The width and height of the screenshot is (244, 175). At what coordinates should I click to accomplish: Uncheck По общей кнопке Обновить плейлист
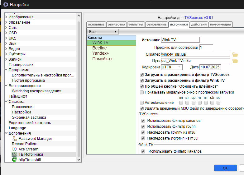point(141,86)
